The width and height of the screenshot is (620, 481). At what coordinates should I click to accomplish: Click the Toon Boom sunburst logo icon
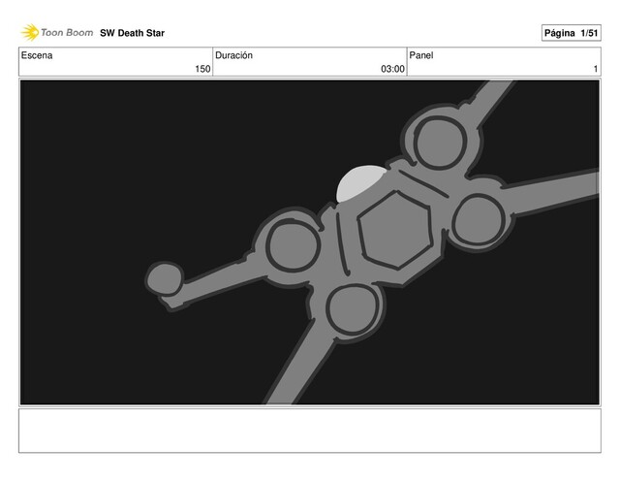pos(30,32)
